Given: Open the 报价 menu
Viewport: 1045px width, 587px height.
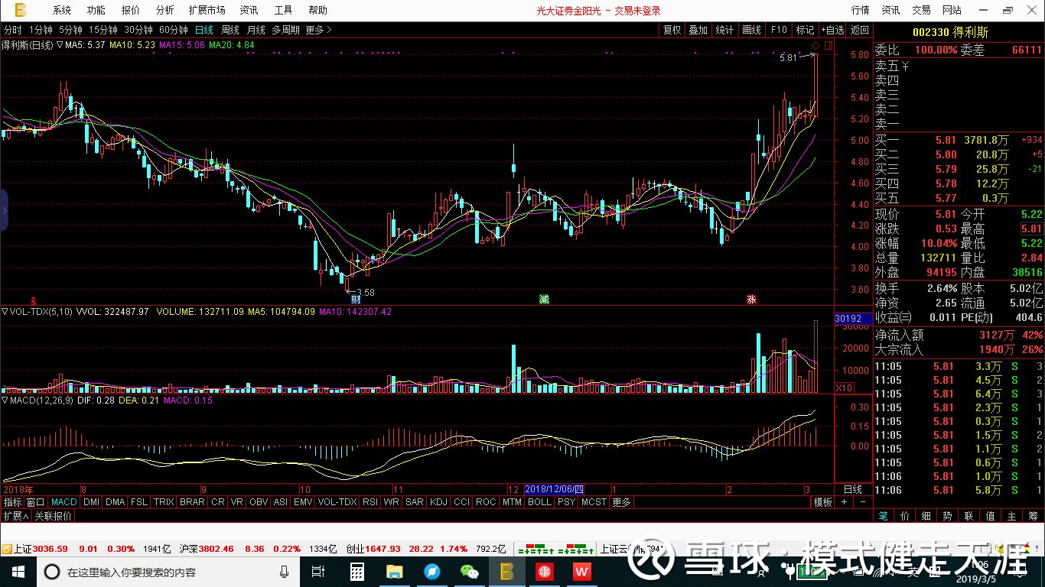Looking at the screenshot, I should pyautogui.click(x=131, y=10).
